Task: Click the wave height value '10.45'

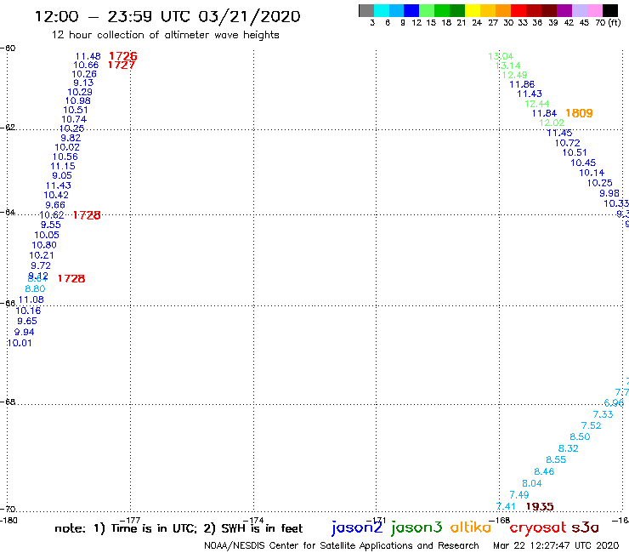Action: pos(583,162)
